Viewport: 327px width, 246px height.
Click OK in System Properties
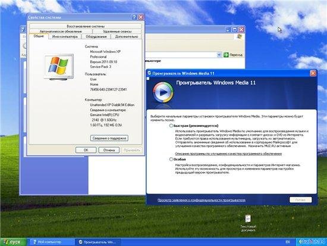(x=86, y=150)
